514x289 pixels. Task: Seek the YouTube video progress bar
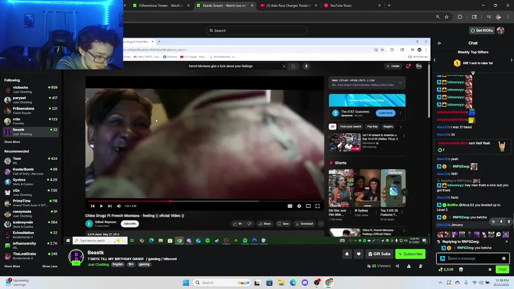[204, 201]
